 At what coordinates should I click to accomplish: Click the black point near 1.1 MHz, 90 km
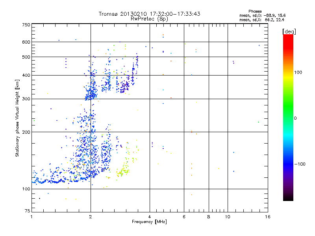pyautogui.click(x=40, y=198)
